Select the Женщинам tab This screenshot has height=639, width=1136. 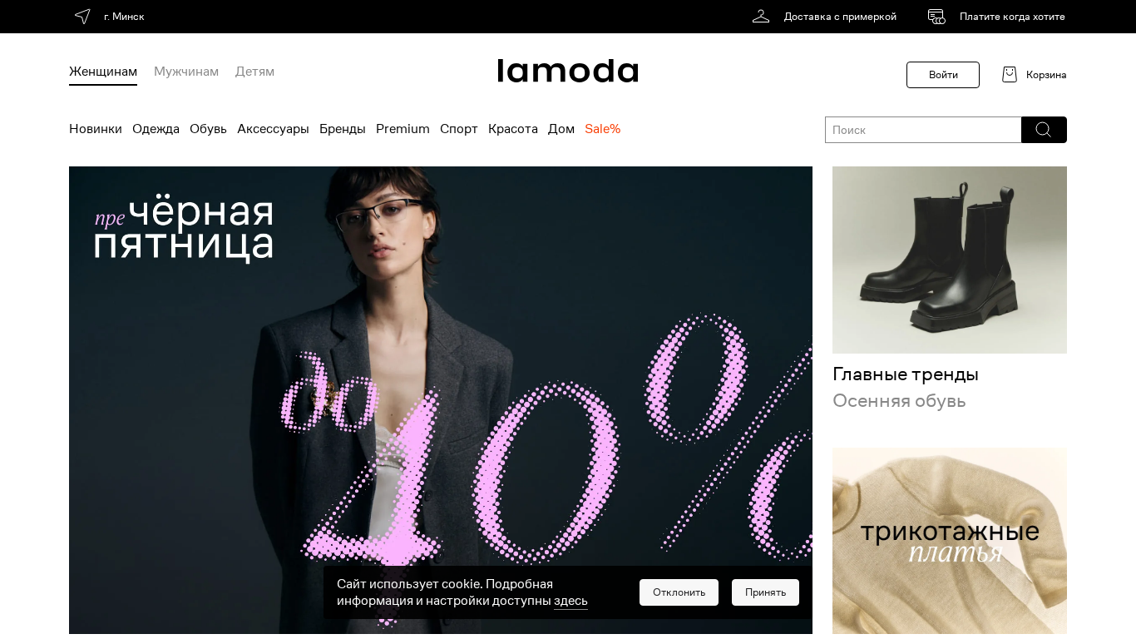click(103, 72)
